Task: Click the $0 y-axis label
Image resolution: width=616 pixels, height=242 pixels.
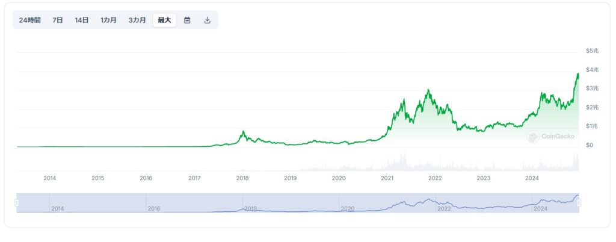Action: pos(590,145)
